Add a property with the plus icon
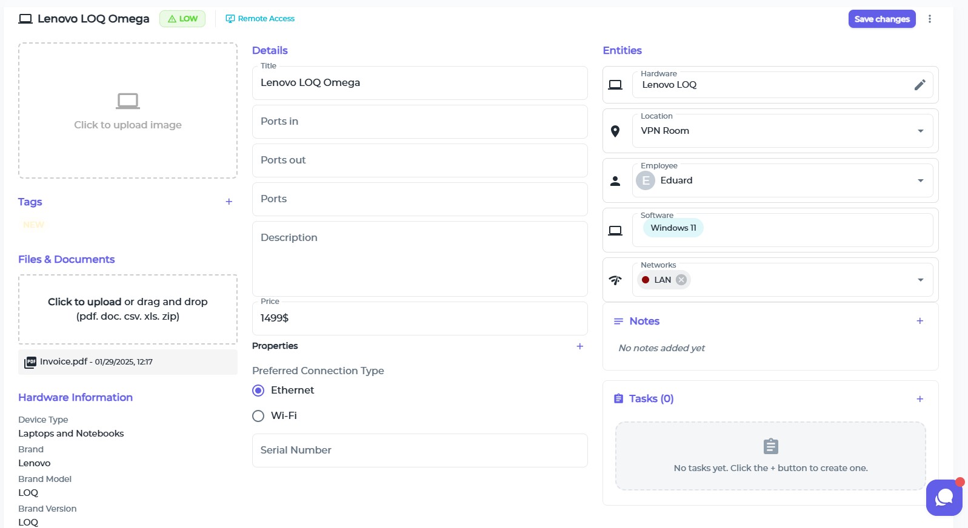The height and width of the screenshot is (528, 968). click(579, 346)
